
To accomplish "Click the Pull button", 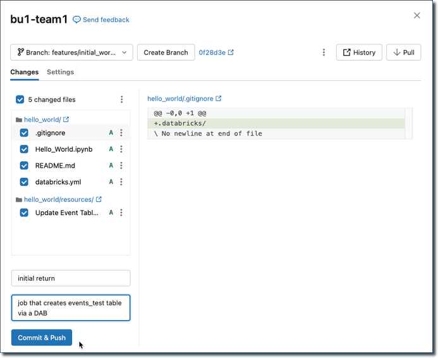I will pyautogui.click(x=403, y=52).
